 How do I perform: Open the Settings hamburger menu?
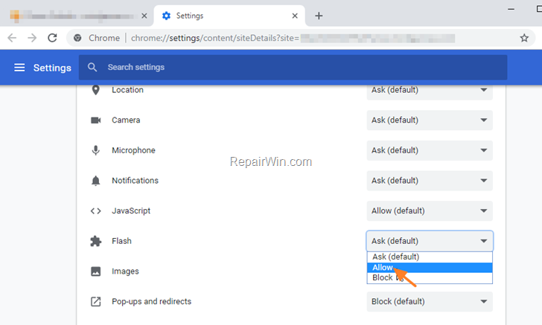[x=19, y=68]
